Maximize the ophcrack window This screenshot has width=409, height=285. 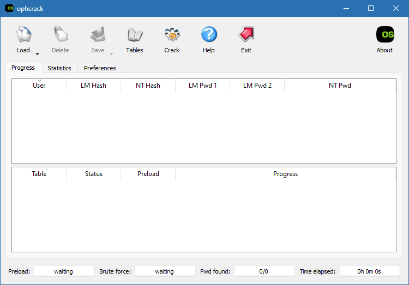(371, 8)
